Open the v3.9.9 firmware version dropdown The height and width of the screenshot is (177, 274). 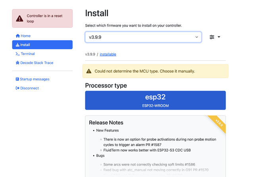click(x=143, y=37)
